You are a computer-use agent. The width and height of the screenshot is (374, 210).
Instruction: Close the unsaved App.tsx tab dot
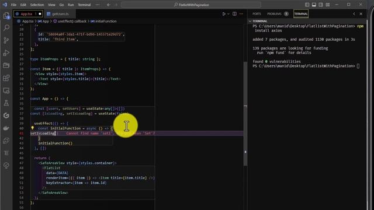tap(40, 14)
